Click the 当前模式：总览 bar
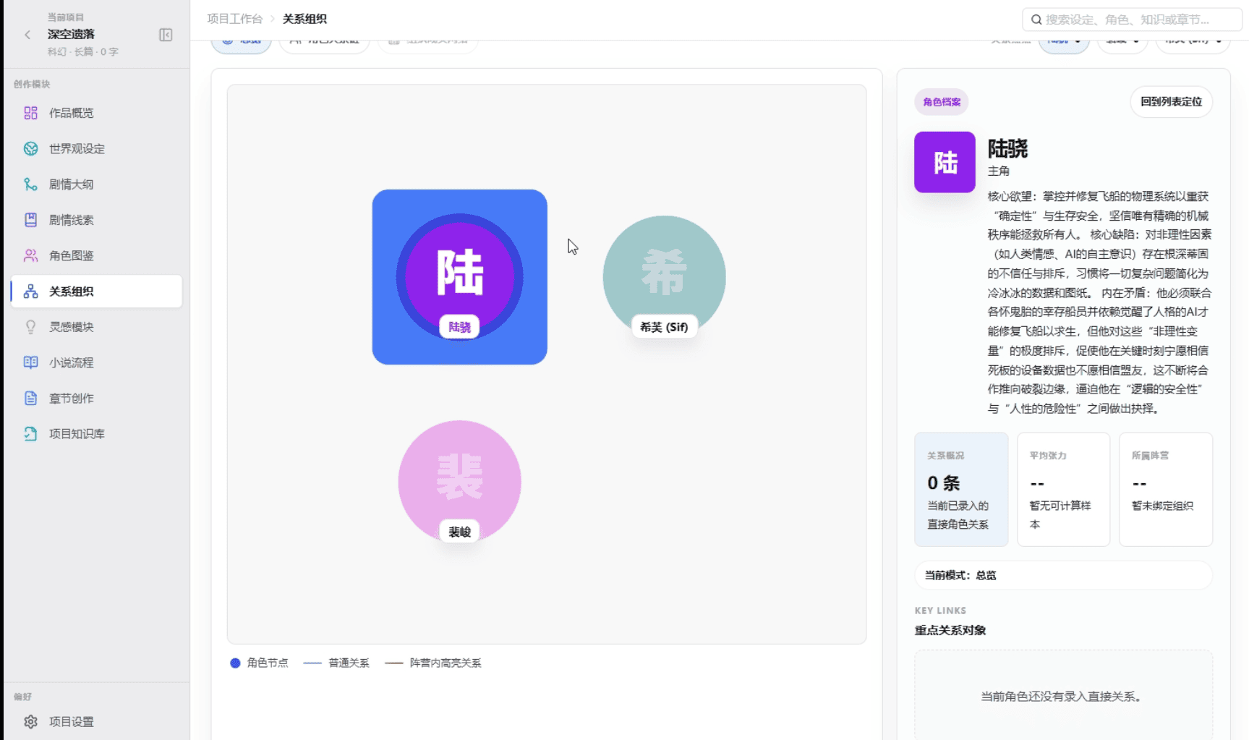This screenshot has width=1249, height=740. (1063, 575)
